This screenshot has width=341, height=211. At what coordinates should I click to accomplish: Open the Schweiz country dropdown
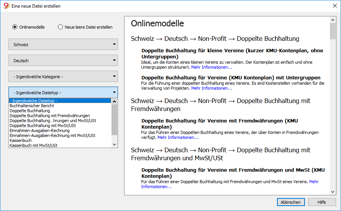tap(63, 44)
